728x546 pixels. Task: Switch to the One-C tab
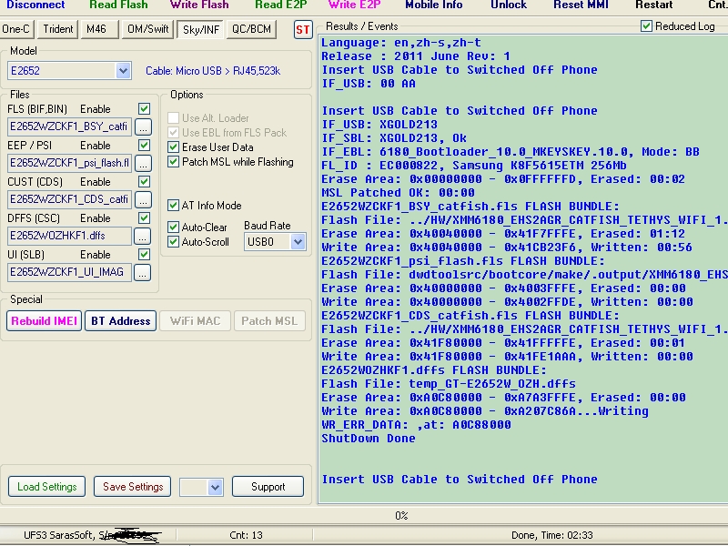(16, 29)
